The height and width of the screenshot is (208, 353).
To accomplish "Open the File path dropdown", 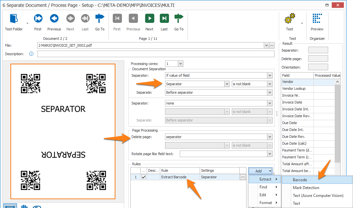I will (267, 45).
